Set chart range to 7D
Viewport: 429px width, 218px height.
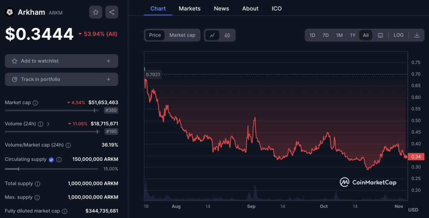326,35
